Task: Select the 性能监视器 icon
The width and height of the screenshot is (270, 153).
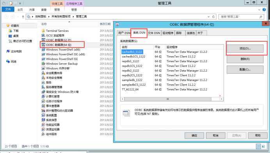Action: (x=43, y=125)
